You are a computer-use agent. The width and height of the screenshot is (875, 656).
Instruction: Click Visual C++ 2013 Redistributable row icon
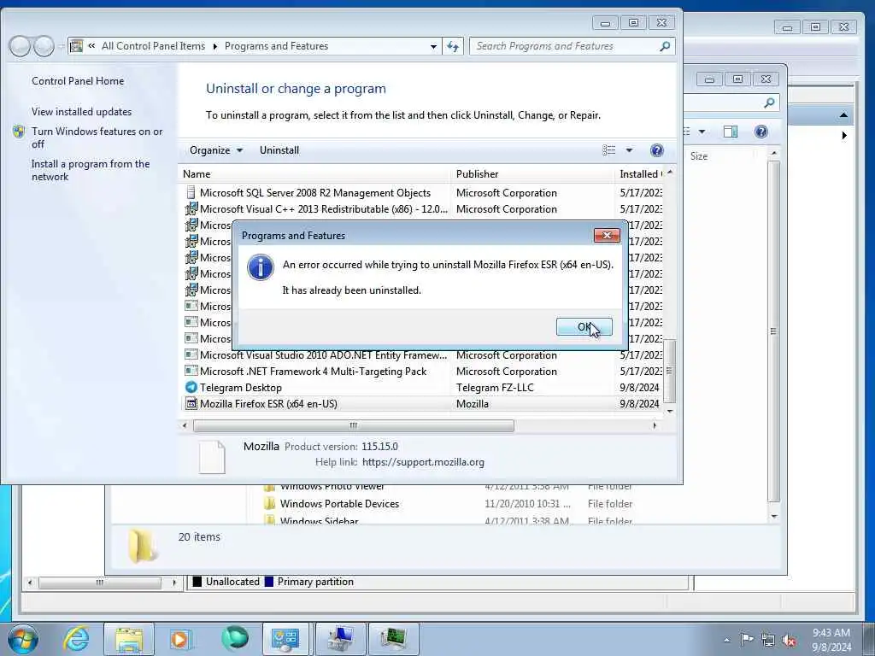point(191,208)
